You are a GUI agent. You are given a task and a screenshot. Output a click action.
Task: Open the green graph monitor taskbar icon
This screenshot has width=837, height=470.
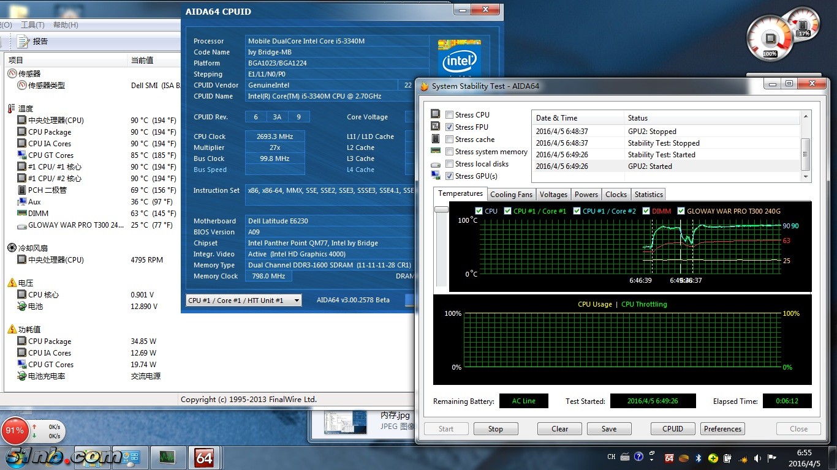(166, 457)
